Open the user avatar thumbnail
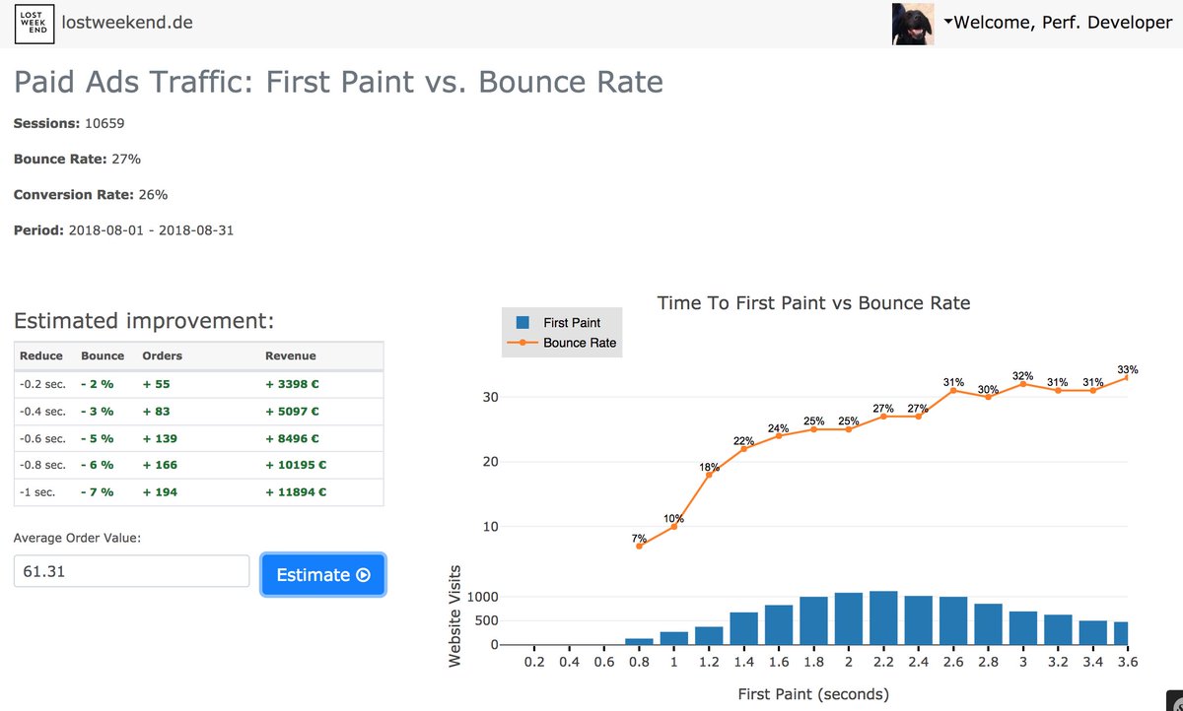The image size is (1183, 711). click(x=913, y=24)
